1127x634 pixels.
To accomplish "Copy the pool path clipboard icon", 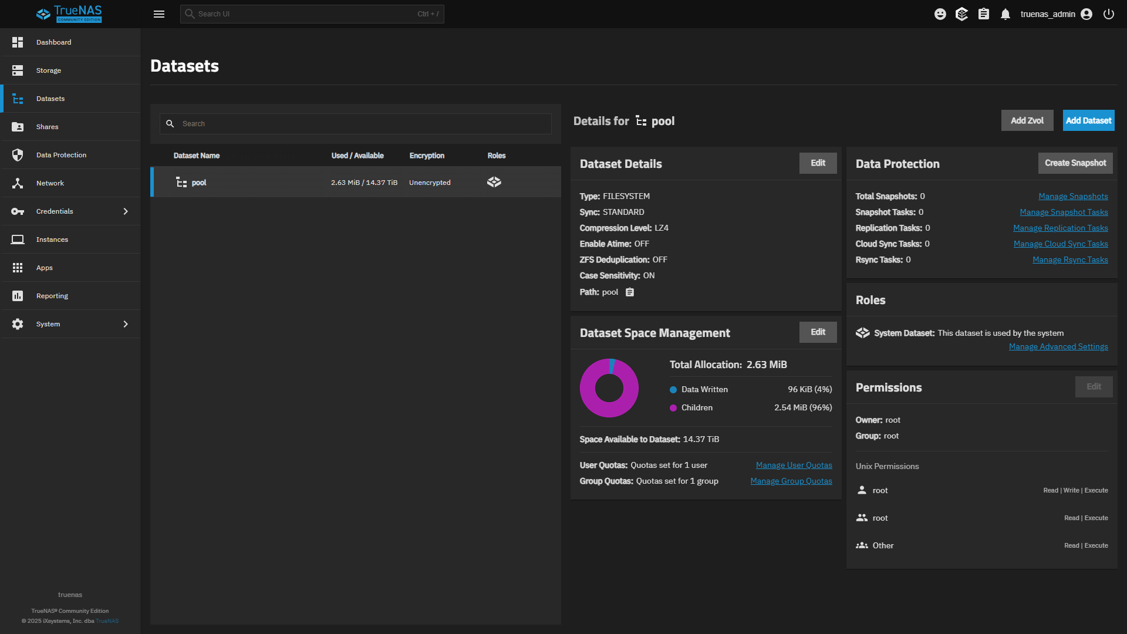I will (630, 292).
